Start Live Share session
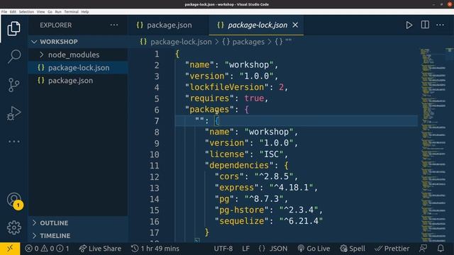The height and width of the screenshot is (255, 454). point(100,249)
